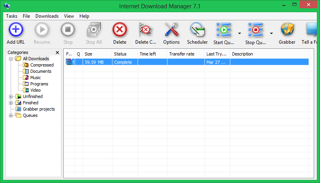Click the Resume toolbar icon
320x183 pixels.
[x=42, y=30]
